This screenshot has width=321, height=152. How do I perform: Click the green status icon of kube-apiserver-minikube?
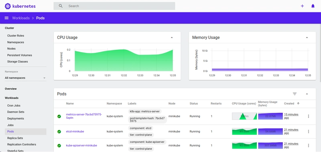(59, 146)
